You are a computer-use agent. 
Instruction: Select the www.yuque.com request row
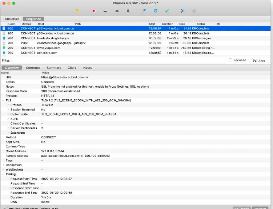tap(109, 48)
